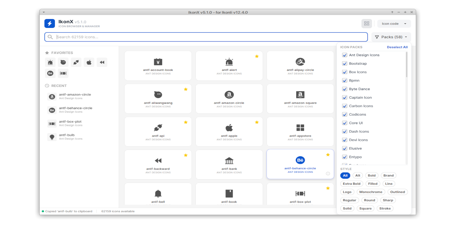Unfavorite antf-alert using its star
459x229 pixels.
click(257, 56)
